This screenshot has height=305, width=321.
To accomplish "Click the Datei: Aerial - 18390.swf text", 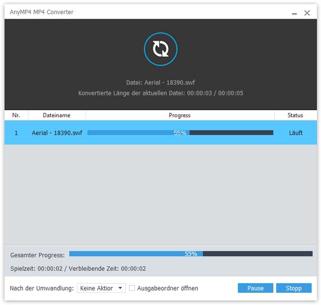I will [x=160, y=82].
